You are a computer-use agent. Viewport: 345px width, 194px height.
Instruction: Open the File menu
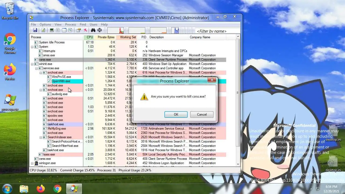pos(33,25)
